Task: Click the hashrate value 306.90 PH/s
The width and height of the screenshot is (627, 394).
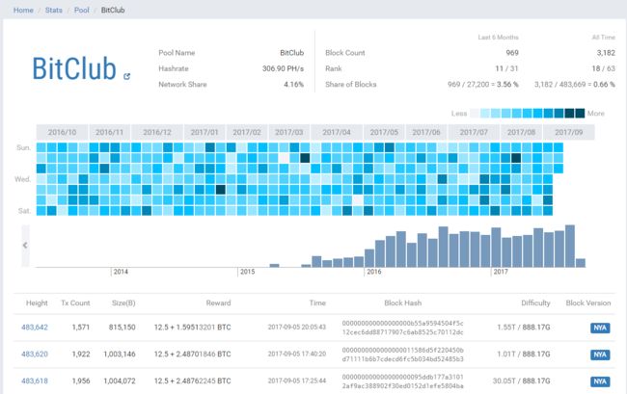Action: tap(283, 68)
